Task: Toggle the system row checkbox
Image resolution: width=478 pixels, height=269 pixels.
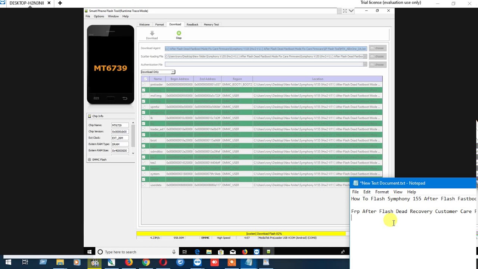Action: [143, 174]
